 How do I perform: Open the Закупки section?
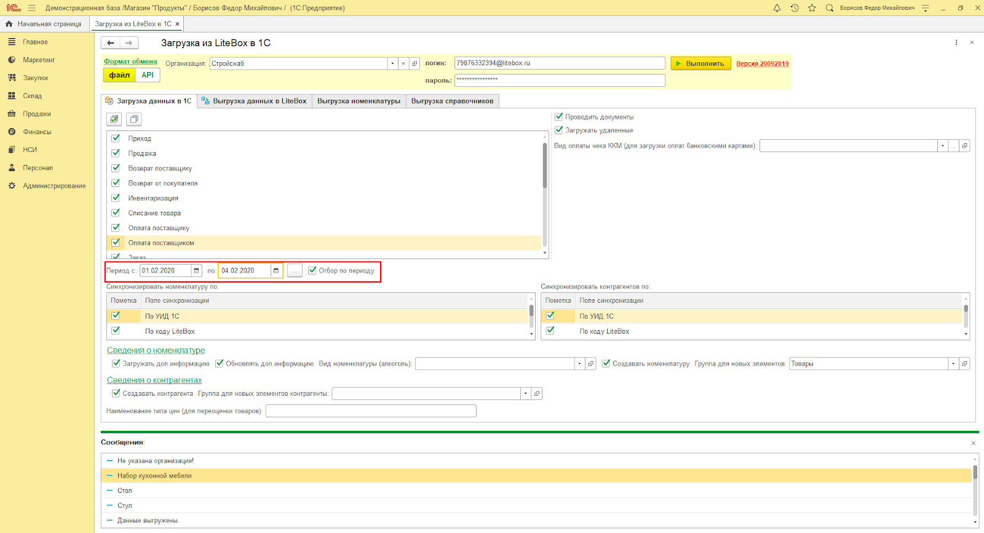(35, 78)
